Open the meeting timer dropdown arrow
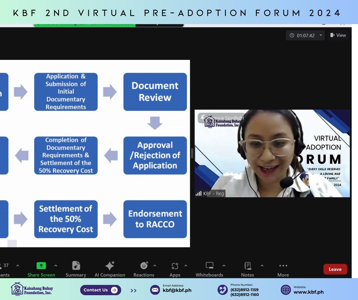This screenshot has width=358, height=300. tap(321, 35)
